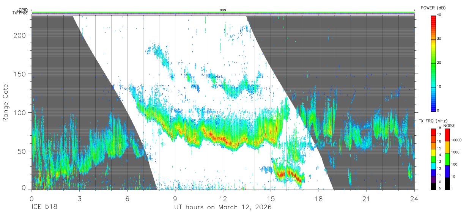Click the CPID label at top left

pyautogui.click(x=23, y=10)
